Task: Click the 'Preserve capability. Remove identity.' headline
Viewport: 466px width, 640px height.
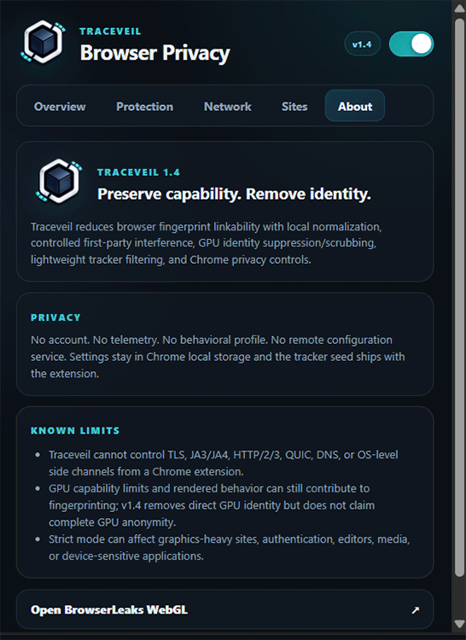Action: pyautogui.click(x=234, y=194)
